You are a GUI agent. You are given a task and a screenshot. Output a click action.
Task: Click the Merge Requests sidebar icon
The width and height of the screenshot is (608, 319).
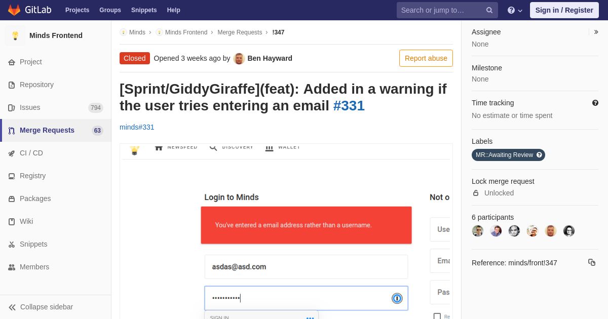(x=12, y=130)
